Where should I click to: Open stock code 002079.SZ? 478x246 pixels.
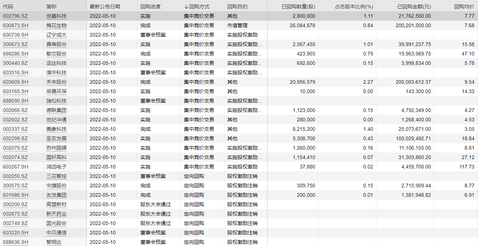[x=15, y=148]
